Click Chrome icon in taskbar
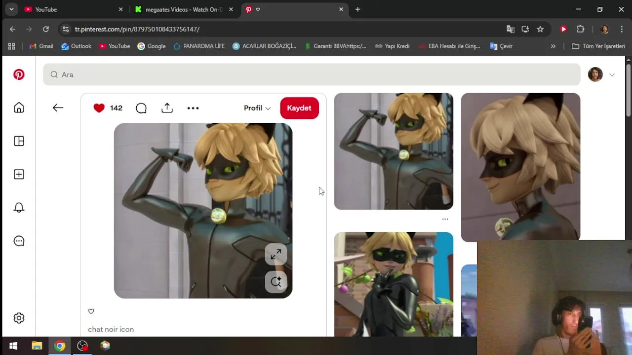Viewport: 632px width, 355px height. pyautogui.click(x=60, y=346)
